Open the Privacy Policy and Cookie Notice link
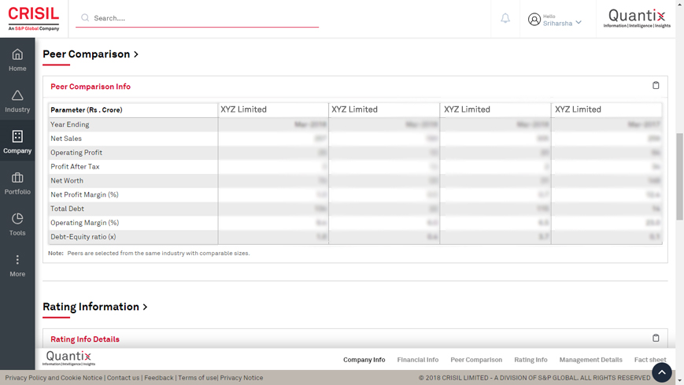The image size is (684, 385). point(54,378)
